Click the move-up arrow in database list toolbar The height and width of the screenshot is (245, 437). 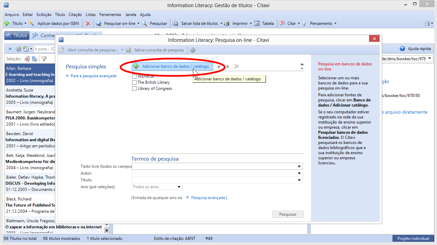point(219,67)
